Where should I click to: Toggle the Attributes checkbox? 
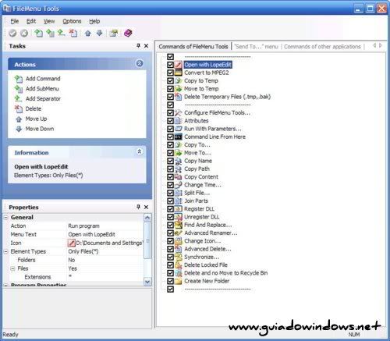click(x=170, y=121)
